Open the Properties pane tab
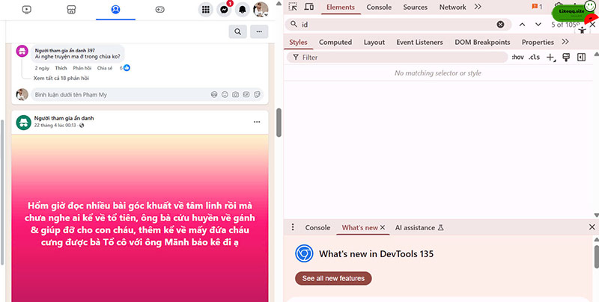This screenshot has height=302, width=599. tap(538, 43)
